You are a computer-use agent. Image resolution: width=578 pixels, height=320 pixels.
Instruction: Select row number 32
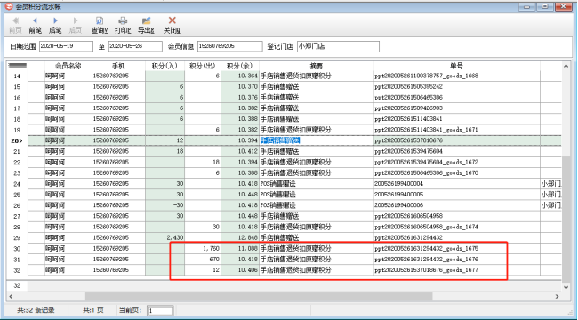(17, 270)
